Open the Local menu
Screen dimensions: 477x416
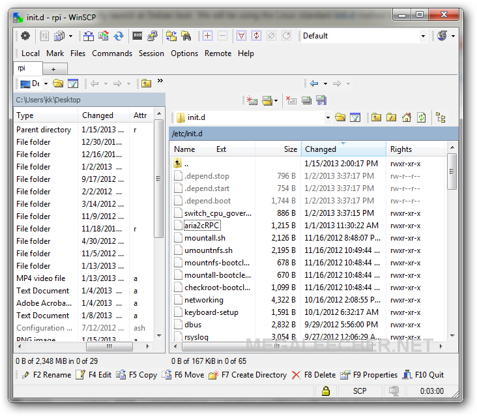pyautogui.click(x=31, y=53)
